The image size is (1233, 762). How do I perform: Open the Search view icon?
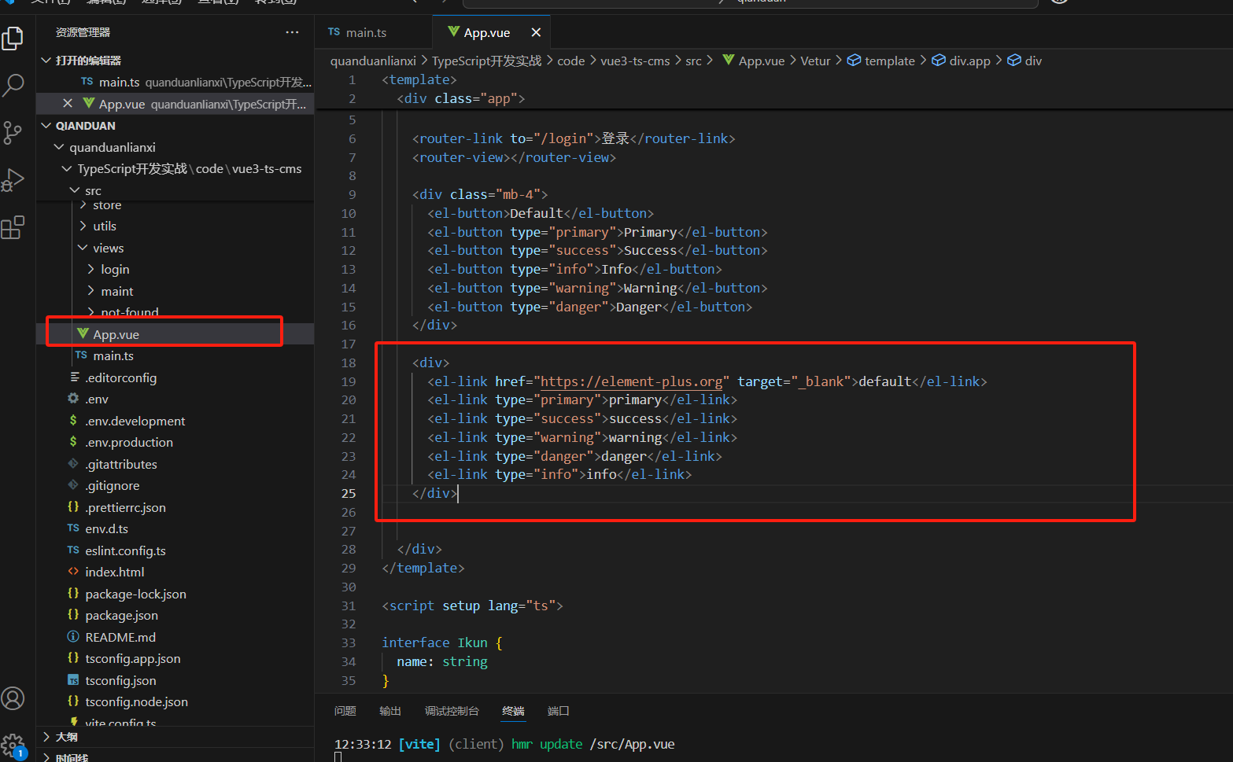pyautogui.click(x=13, y=85)
